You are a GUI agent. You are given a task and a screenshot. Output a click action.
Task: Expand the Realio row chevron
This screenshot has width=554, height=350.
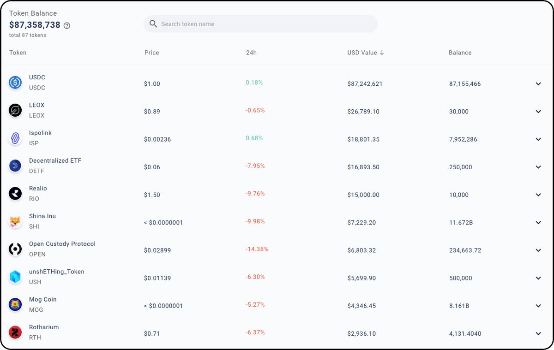538,195
